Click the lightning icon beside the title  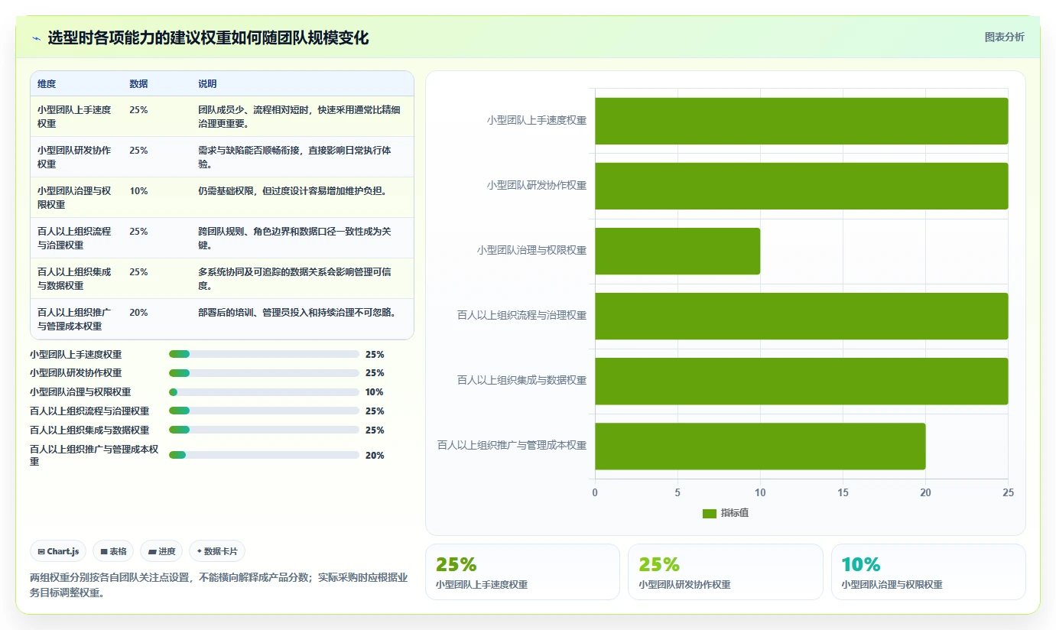point(36,37)
